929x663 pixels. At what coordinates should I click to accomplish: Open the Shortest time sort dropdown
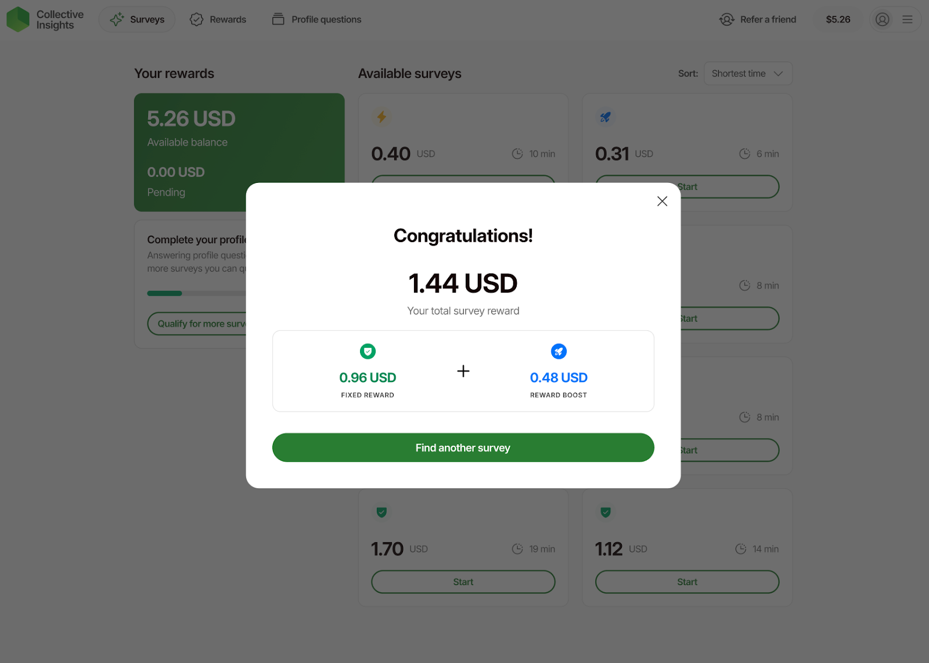748,74
